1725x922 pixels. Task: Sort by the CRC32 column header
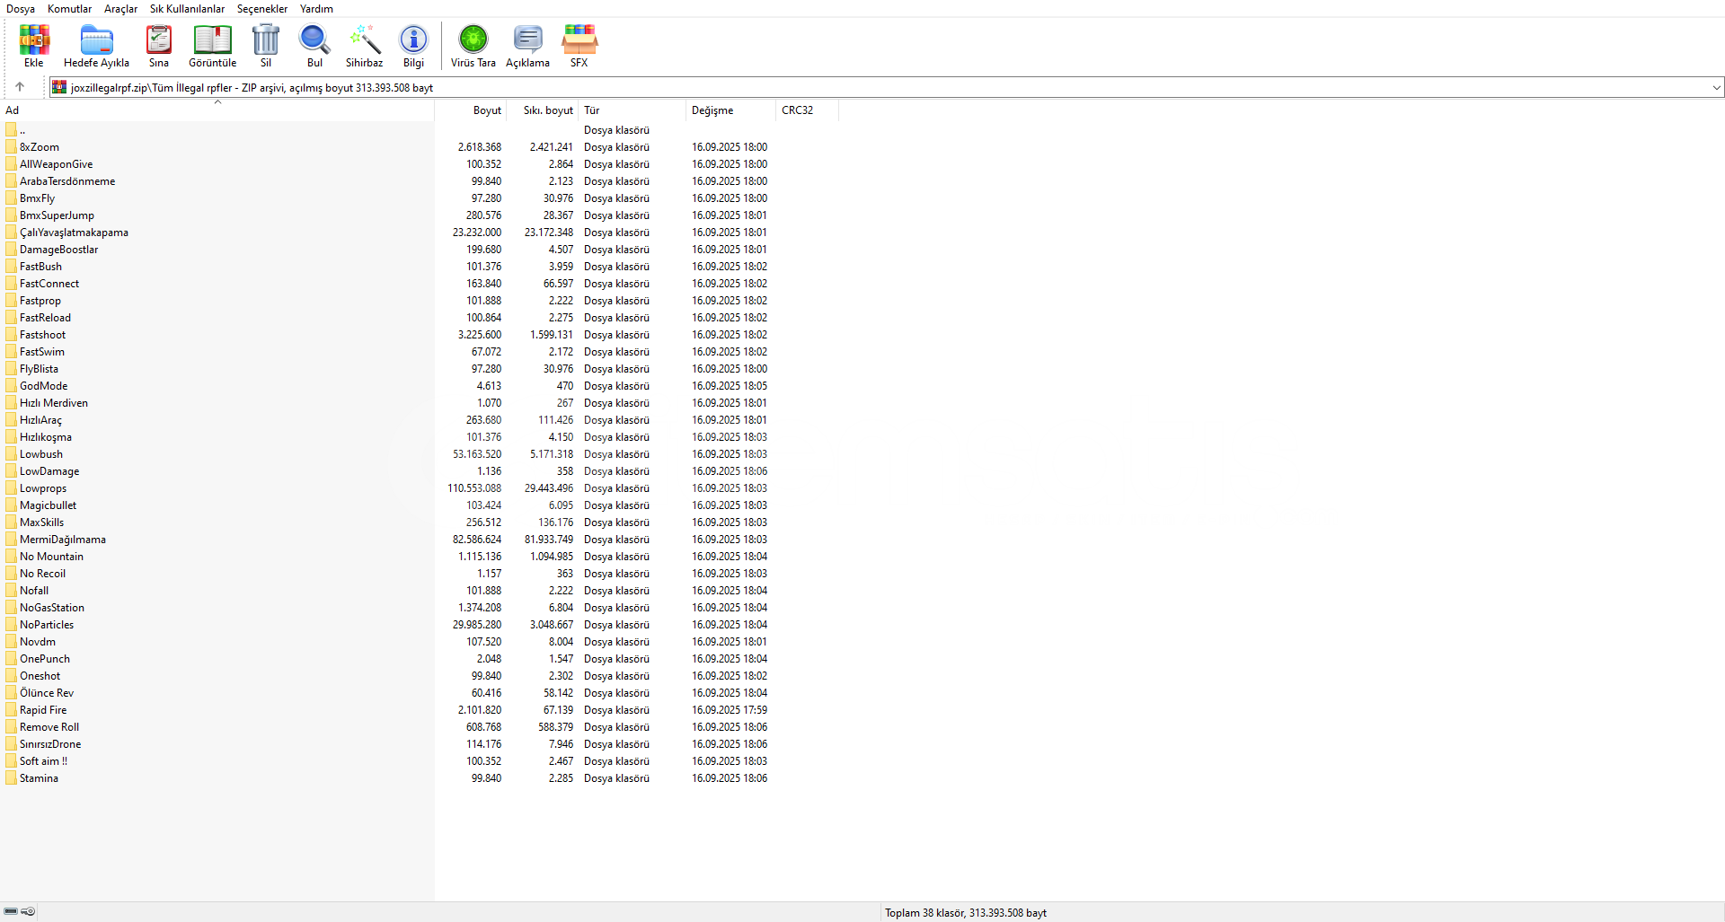pyautogui.click(x=808, y=110)
